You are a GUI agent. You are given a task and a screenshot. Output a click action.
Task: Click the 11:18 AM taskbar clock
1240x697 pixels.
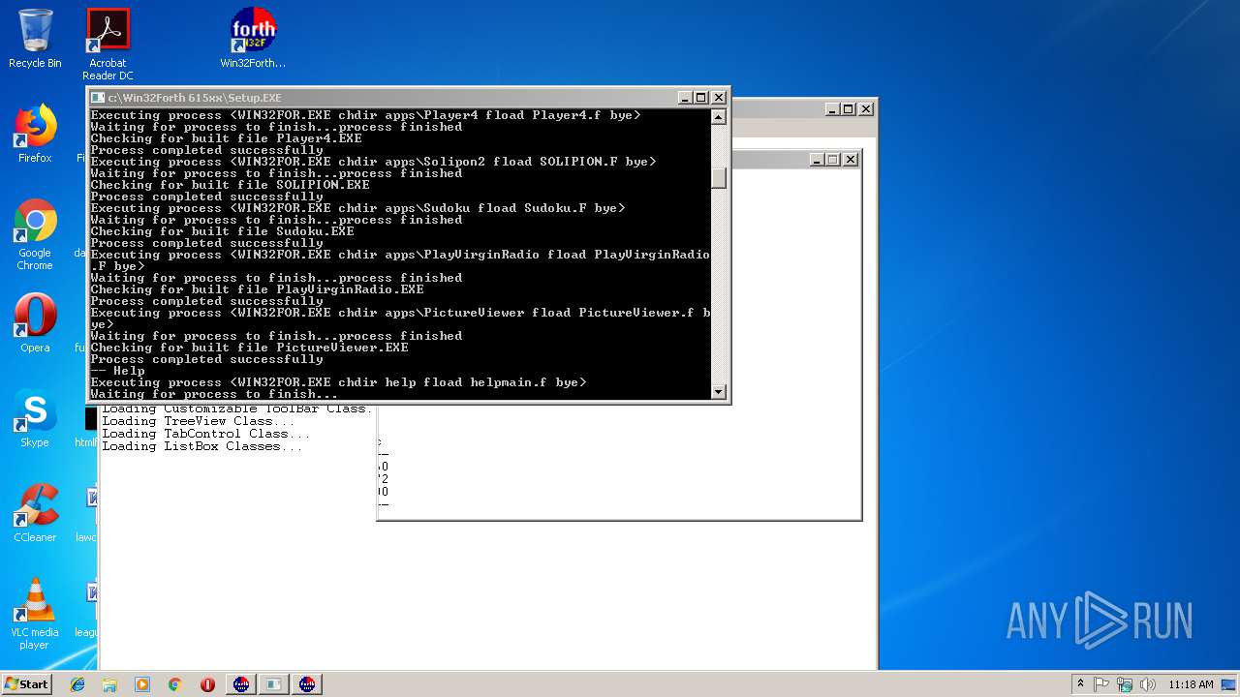[x=1191, y=684]
